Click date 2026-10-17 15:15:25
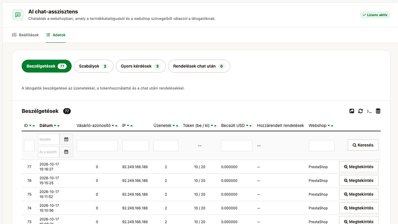The image size is (398, 224). tap(49, 181)
